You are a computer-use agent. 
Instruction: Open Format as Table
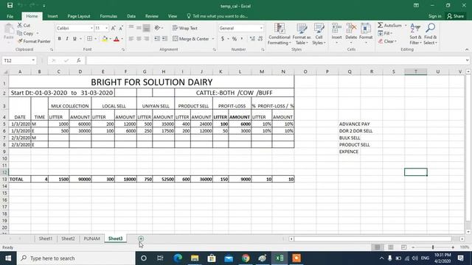[x=302, y=34]
